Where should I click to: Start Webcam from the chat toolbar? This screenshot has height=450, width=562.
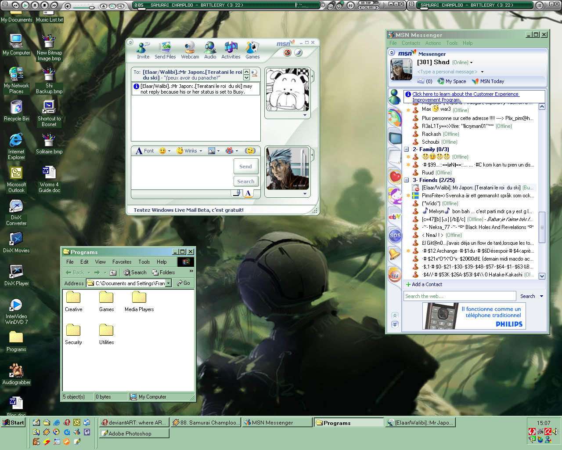190,50
